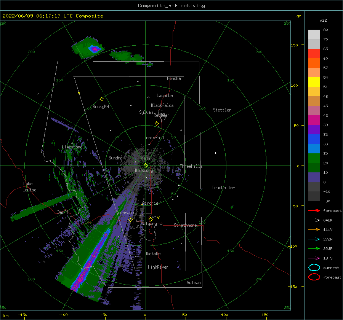Click the yellow diamond marker above RockyMH
This screenshot has width=343, height=320.
click(102, 99)
